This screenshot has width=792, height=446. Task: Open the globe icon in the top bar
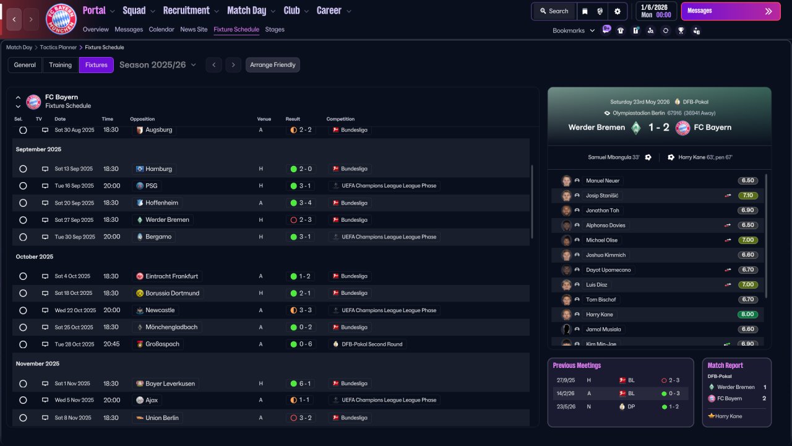pyautogui.click(x=600, y=11)
